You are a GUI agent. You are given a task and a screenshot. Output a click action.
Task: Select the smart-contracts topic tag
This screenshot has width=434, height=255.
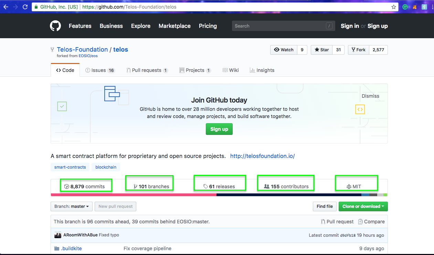(x=70, y=167)
